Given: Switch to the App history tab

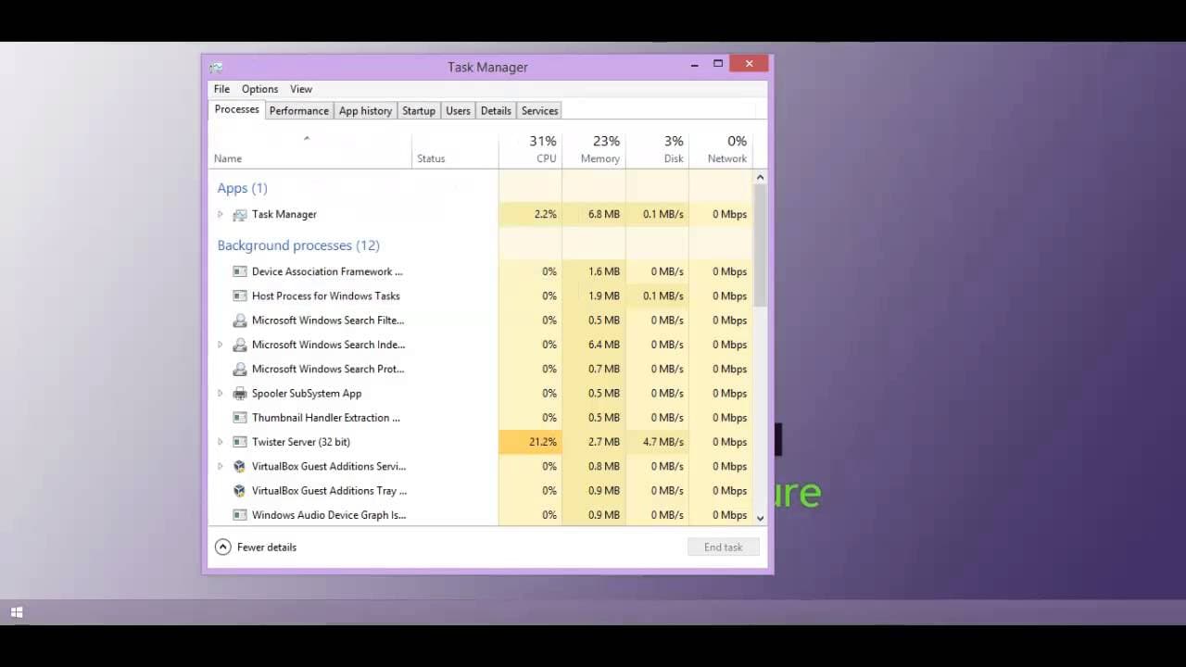Looking at the screenshot, I should coord(365,110).
